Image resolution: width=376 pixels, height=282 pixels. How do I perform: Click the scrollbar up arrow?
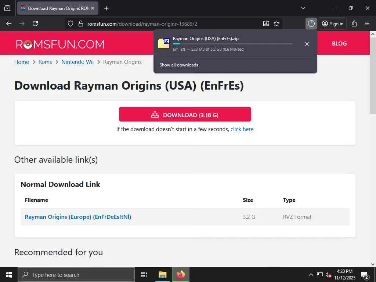point(373,34)
